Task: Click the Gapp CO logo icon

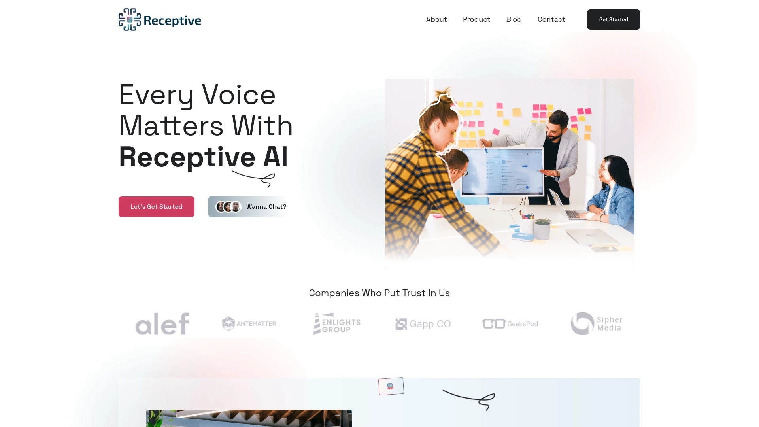Action: [401, 324]
